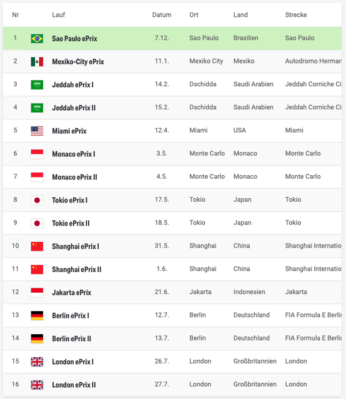Click the China flag beside Shanghai ePrix II
Screen dimensions: 346x399
(x=37, y=269)
